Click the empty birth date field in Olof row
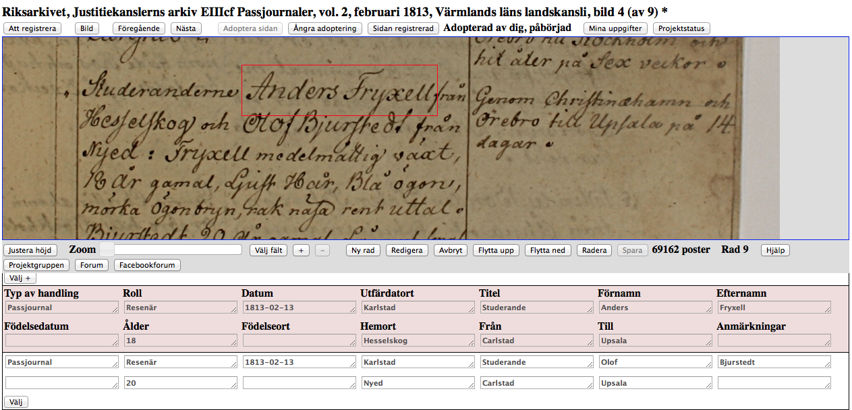 coord(62,383)
